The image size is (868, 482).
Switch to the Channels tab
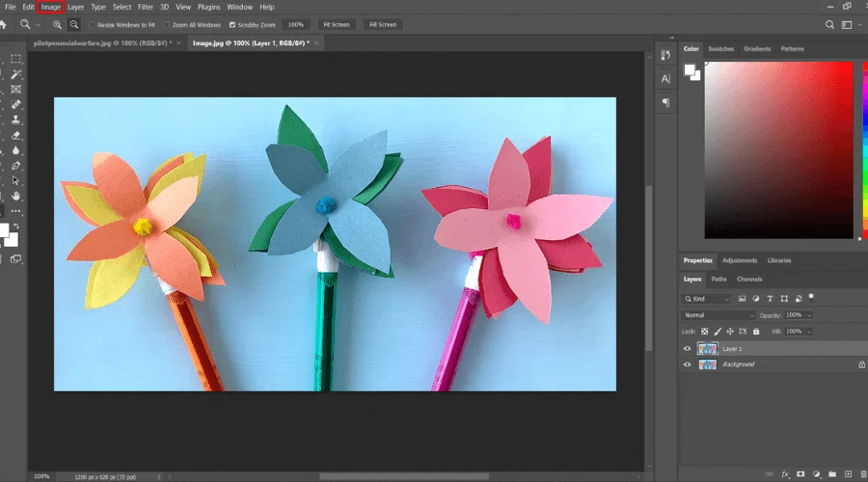click(x=749, y=279)
